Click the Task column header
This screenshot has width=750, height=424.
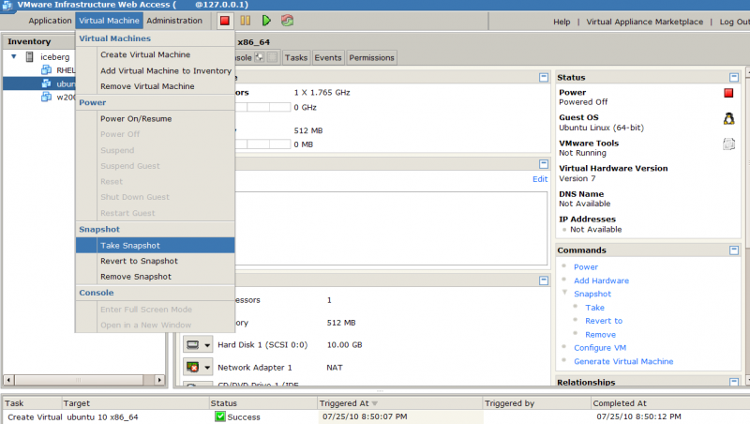pos(32,403)
